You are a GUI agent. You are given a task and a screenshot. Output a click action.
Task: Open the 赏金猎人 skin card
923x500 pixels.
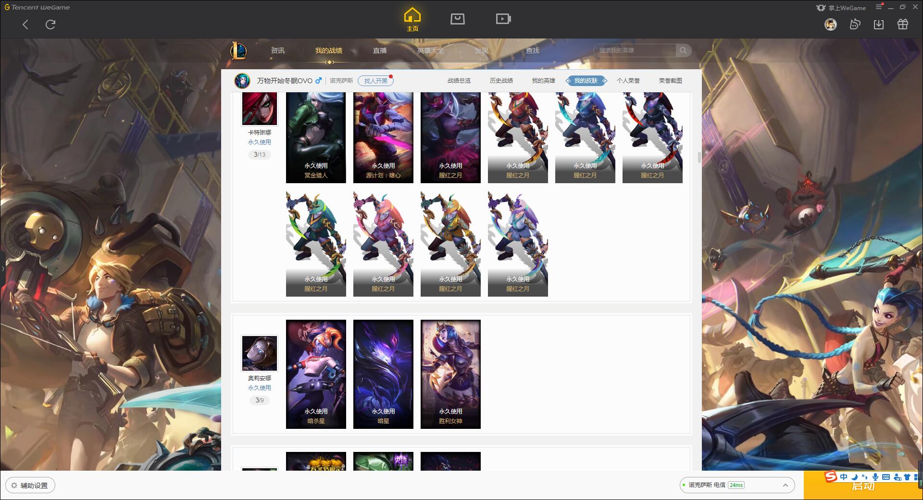point(316,137)
